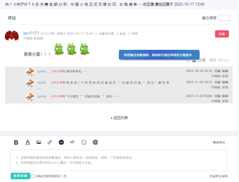Click the red 沙发 badge
Viewport: 239px width, 182px height.
click(222, 34)
